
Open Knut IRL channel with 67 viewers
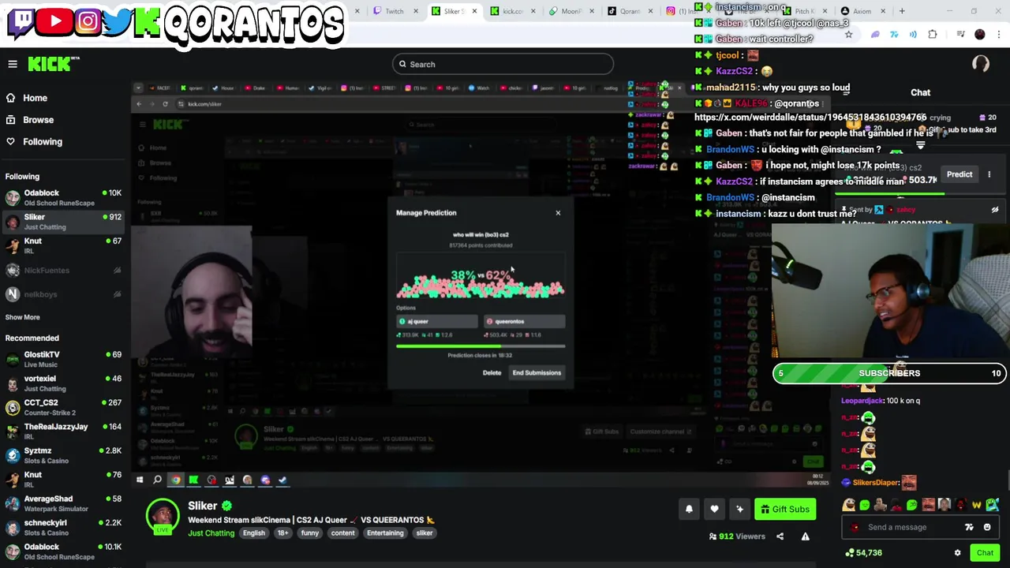tap(63, 245)
